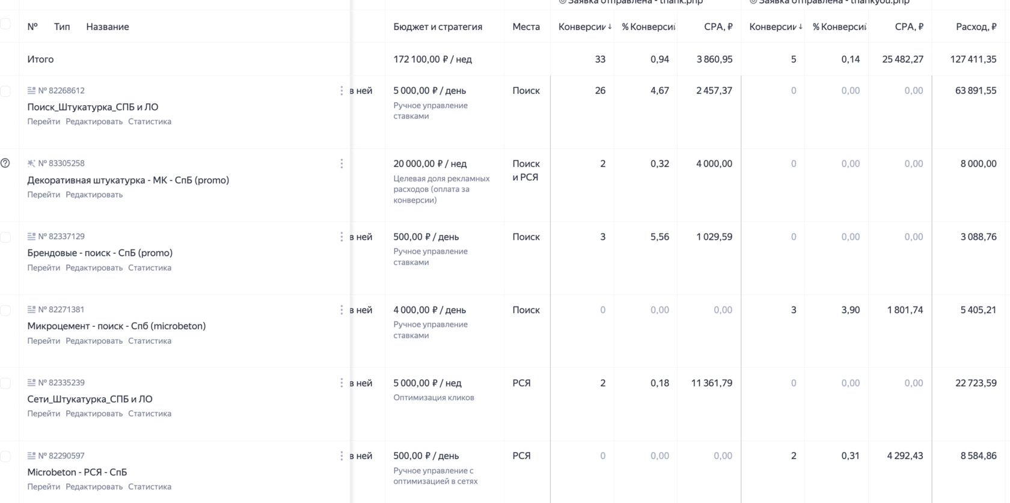Toggle the select-all checkbox in table header
1010x503 pixels.
5,24
